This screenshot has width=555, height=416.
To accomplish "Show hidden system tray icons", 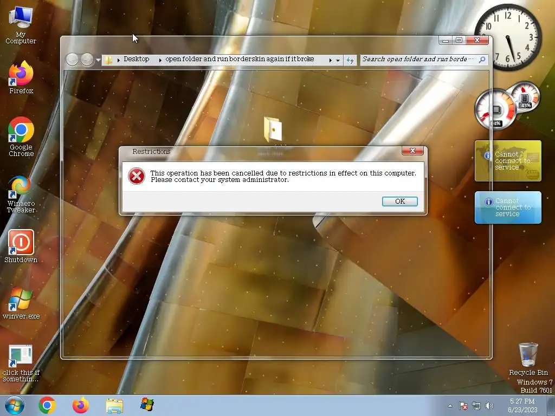I will [x=450, y=406].
